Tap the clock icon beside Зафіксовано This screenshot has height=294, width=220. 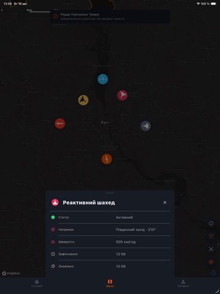click(x=53, y=254)
